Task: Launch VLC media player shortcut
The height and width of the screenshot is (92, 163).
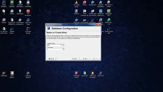Action: [76, 4]
